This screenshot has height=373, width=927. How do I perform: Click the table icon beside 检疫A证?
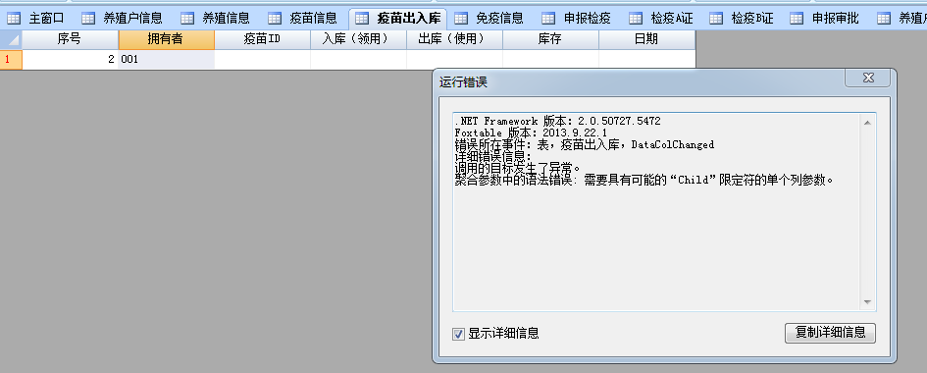[x=636, y=19]
